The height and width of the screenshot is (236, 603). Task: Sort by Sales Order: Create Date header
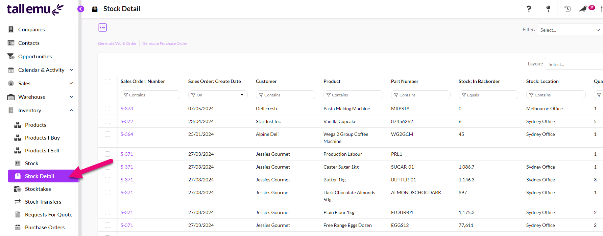[214, 81]
